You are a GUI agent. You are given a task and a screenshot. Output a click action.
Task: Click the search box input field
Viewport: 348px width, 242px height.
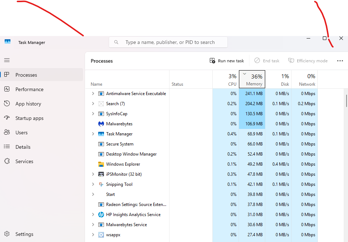click(x=168, y=42)
